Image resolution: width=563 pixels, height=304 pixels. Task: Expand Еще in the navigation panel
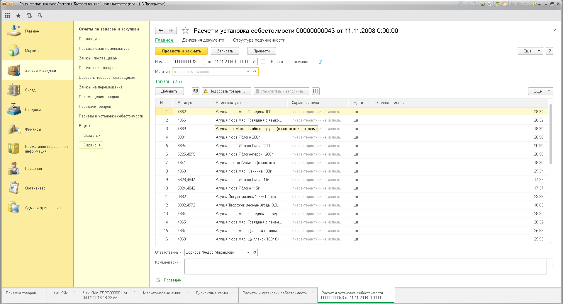[84, 126]
